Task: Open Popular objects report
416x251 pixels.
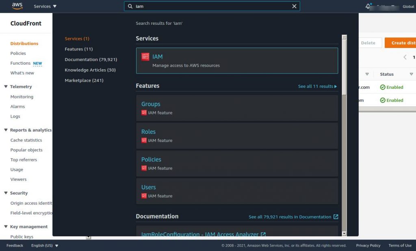Action: pyautogui.click(x=26, y=150)
